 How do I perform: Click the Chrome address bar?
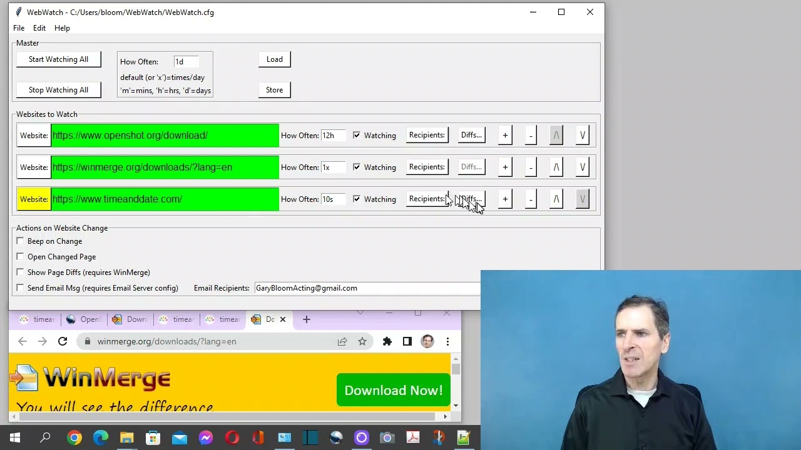point(213,342)
